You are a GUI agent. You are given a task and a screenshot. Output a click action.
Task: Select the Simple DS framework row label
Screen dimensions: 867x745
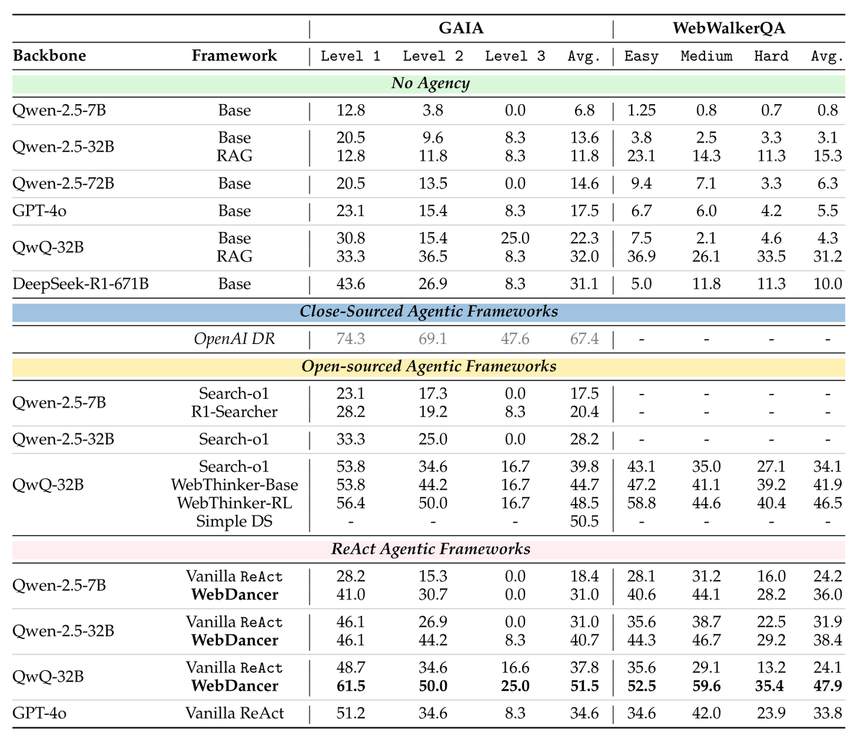[x=234, y=521]
